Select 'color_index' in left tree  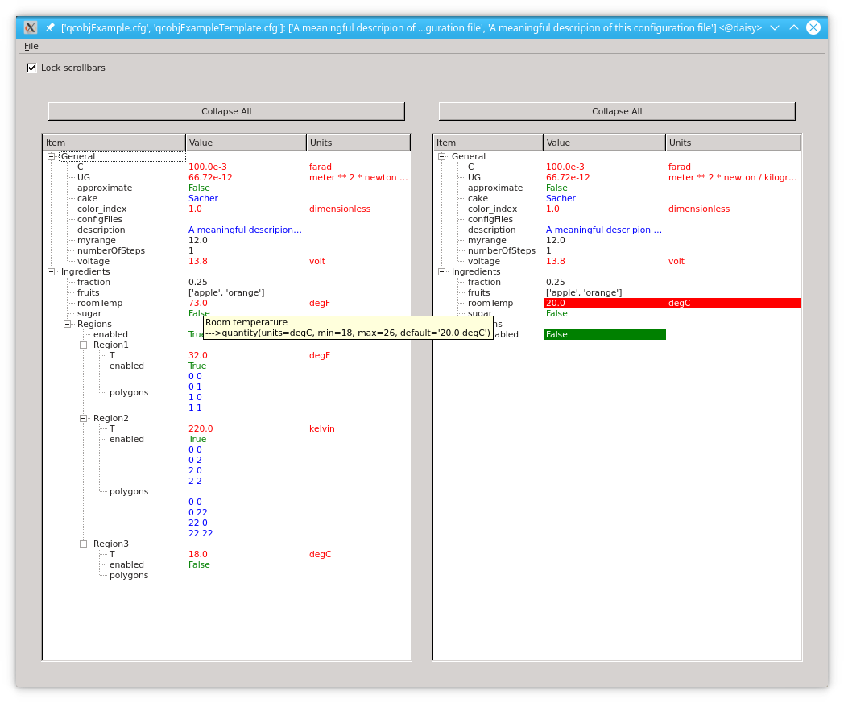point(101,209)
